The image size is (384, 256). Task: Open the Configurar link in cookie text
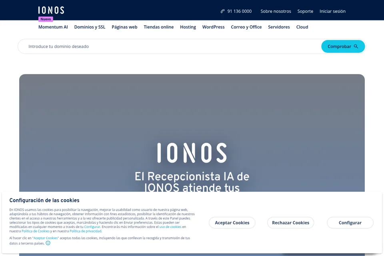[x=92, y=227]
